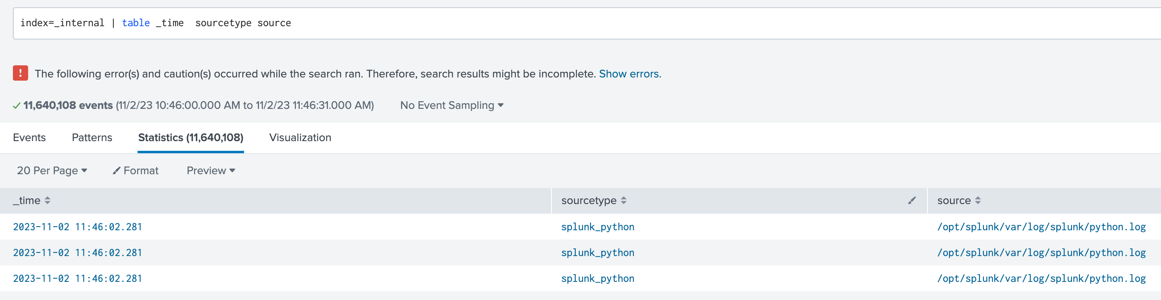Click the table command in search query
Screen dimensions: 1161x300
click(136, 23)
